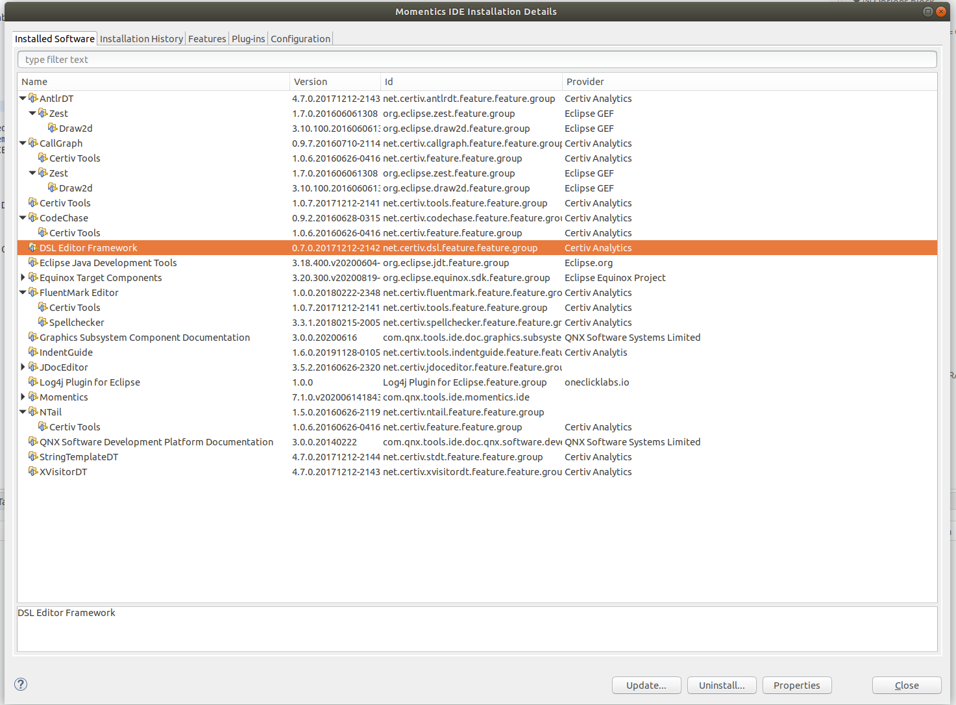
Task: Open the Plug-ins tab
Action: coord(248,38)
